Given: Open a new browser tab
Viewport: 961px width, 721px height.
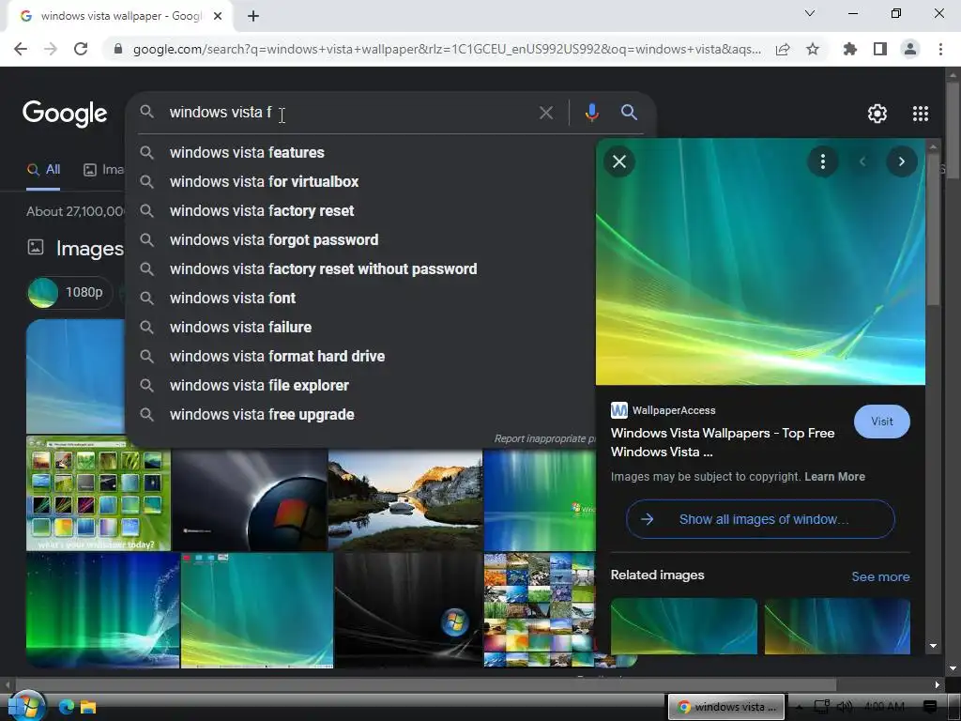Looking at the screenshot, I should point(253,16).
